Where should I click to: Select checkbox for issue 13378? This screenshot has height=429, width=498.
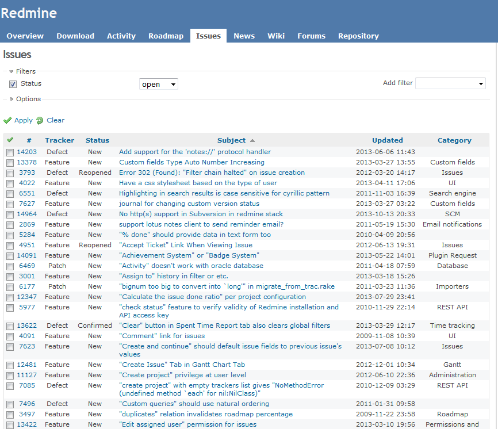[x=10, y=163]
